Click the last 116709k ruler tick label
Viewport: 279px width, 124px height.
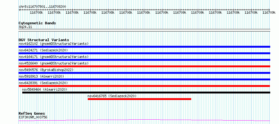pyautogui.click(x=269, y=12)
